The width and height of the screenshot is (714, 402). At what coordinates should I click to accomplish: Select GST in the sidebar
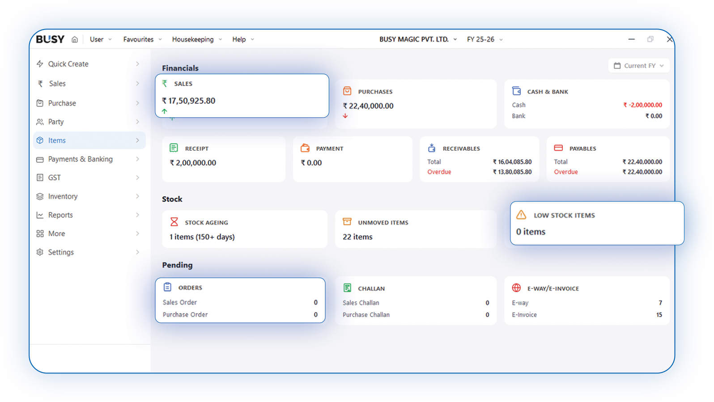pyautogui.click(x=89, y=178)
